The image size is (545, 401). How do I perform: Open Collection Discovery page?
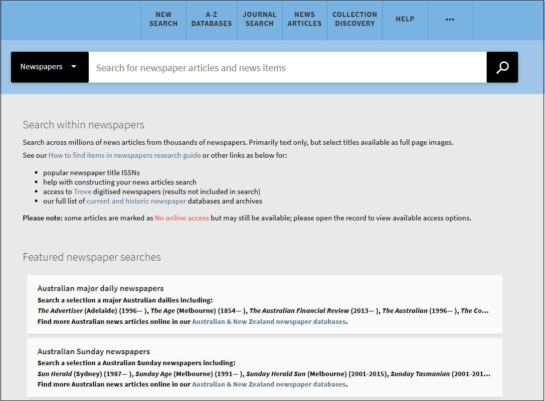pos(355,19)
